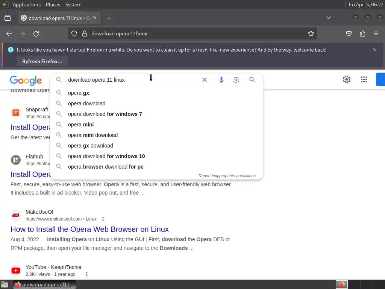Click the MakeUseOf site favicon

(16, 215)
